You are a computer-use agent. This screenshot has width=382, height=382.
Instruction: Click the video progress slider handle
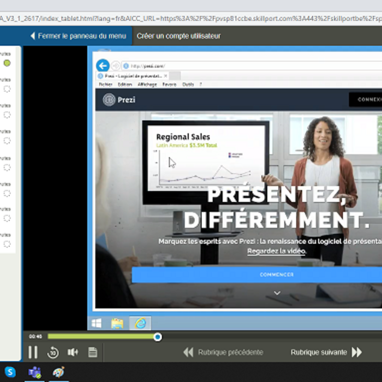point(158,337)
